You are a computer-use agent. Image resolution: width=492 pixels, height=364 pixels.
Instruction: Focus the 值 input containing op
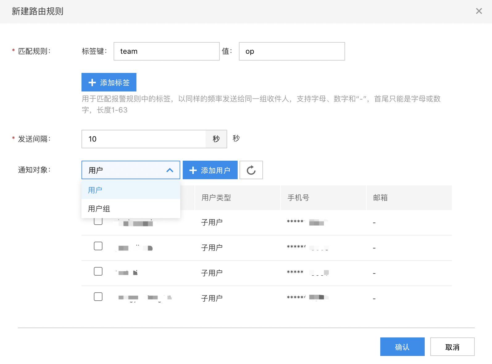point(292,51)
